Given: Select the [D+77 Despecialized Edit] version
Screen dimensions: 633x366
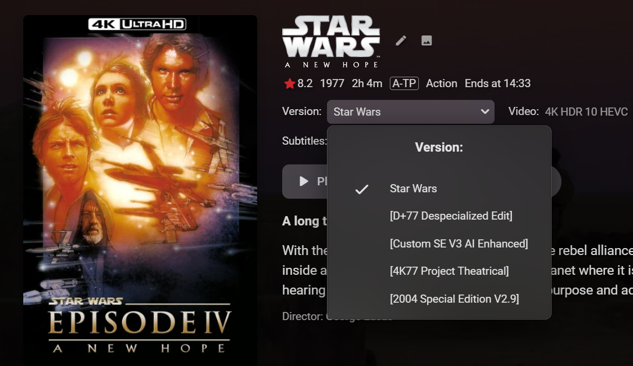Looking at the screenshot, I should pyautogui.click(x=451, y=216).
